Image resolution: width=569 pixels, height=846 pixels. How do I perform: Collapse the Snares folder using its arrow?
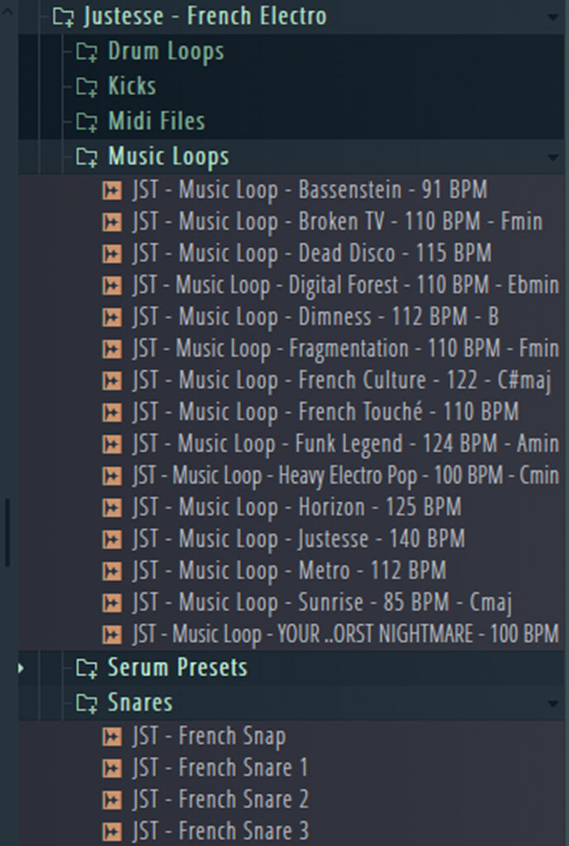pyautogui.click(x=552, y=704)
